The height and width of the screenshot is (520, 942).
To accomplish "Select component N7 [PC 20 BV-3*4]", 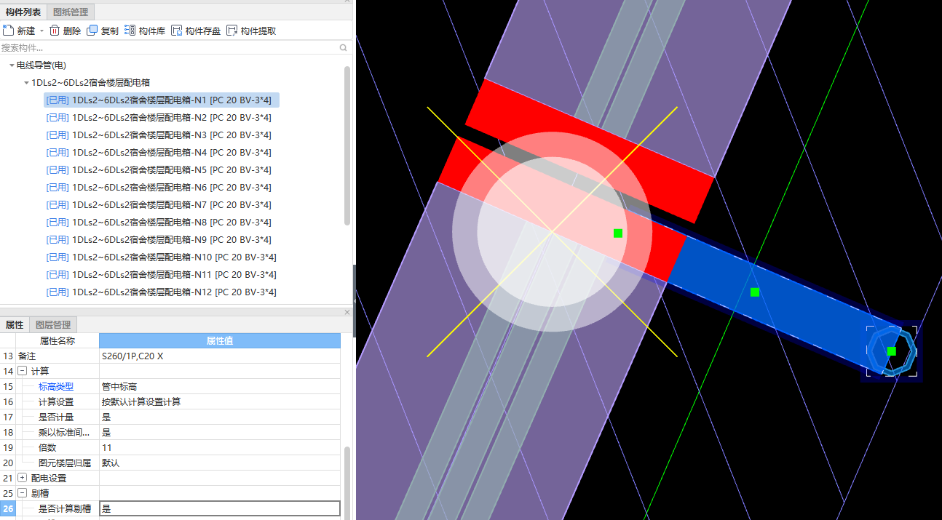I will pyautogui.click(x=159, y=205).
